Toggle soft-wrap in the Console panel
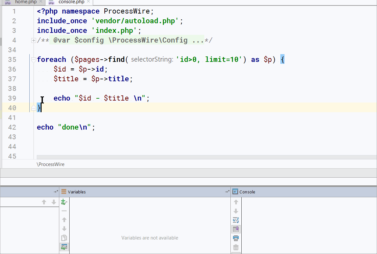Screen dimensions: 377x254 click(x=236, y=220)
